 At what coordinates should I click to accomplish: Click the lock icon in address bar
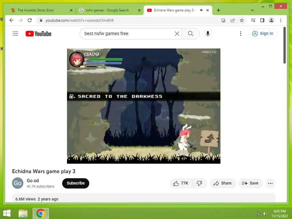point(41,20)
